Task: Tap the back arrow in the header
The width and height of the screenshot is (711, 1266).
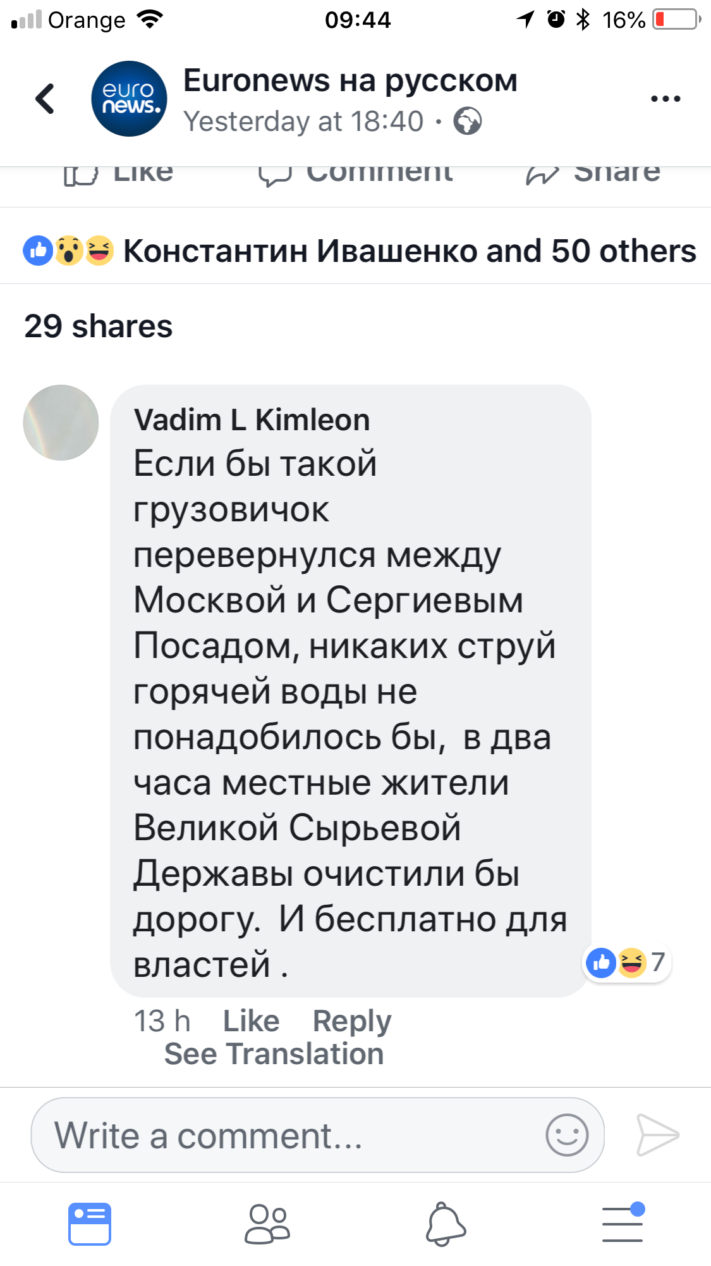Action: click(x=45, y=99)
